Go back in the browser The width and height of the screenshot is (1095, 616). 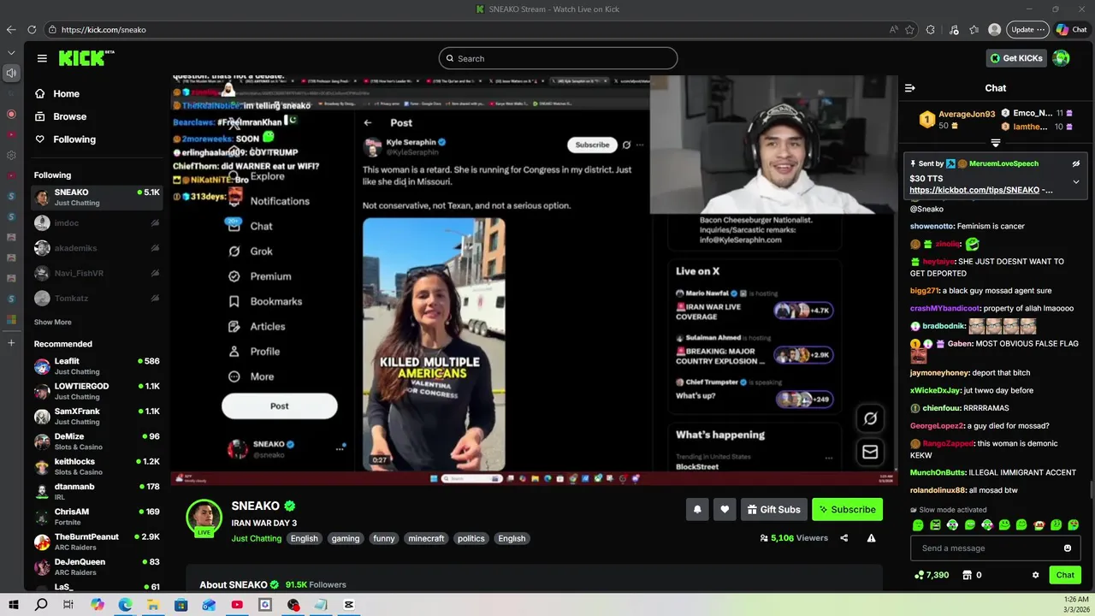(x=11, y=29)
